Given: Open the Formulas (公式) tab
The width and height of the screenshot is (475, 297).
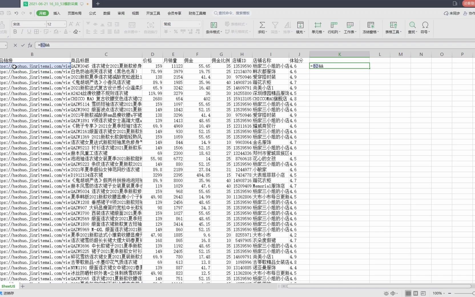Looking at the screenshot, I should tap(92, 13).
